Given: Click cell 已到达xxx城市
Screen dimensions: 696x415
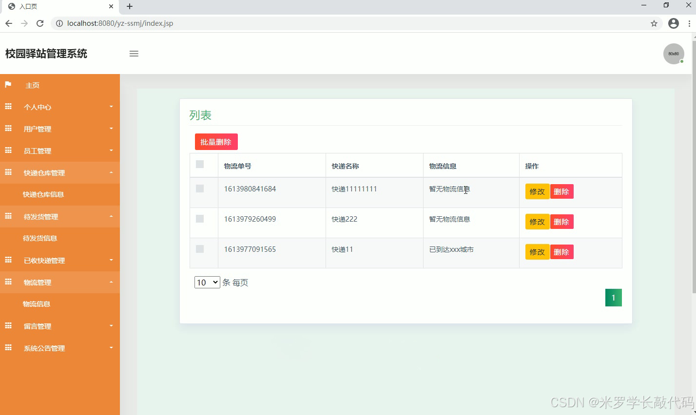Looking at the screenshot, I should 451,249.
